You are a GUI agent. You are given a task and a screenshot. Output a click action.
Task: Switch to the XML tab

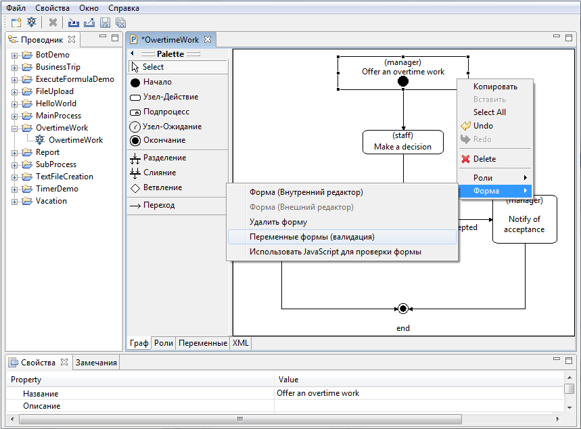pos(240,343)
